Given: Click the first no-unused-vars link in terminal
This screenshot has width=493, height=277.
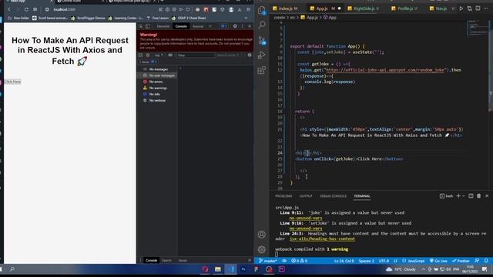Looking at the screenshot, I should (306, 218).
